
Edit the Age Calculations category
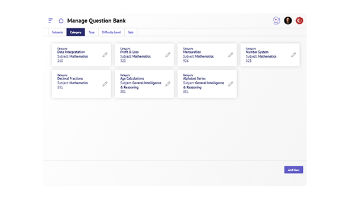click(x=168, y=84)
